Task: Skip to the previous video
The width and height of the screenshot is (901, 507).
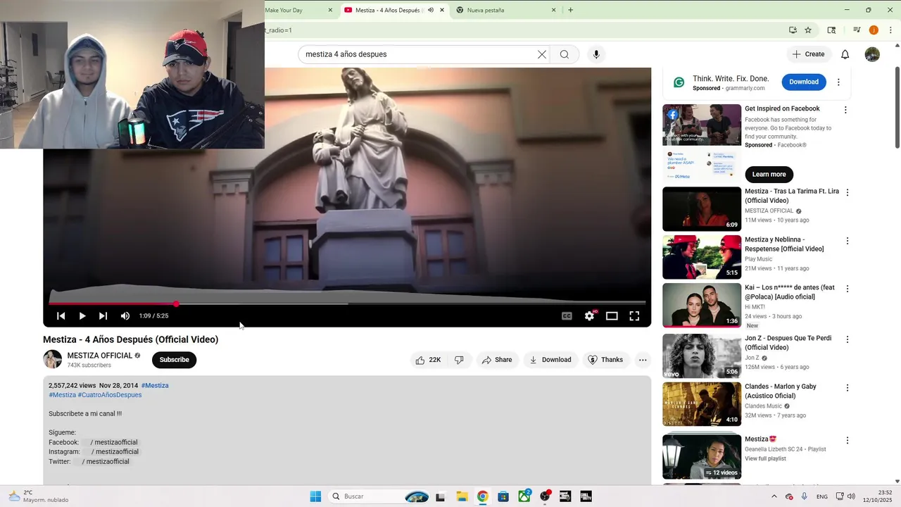Action: click(61, 316)
